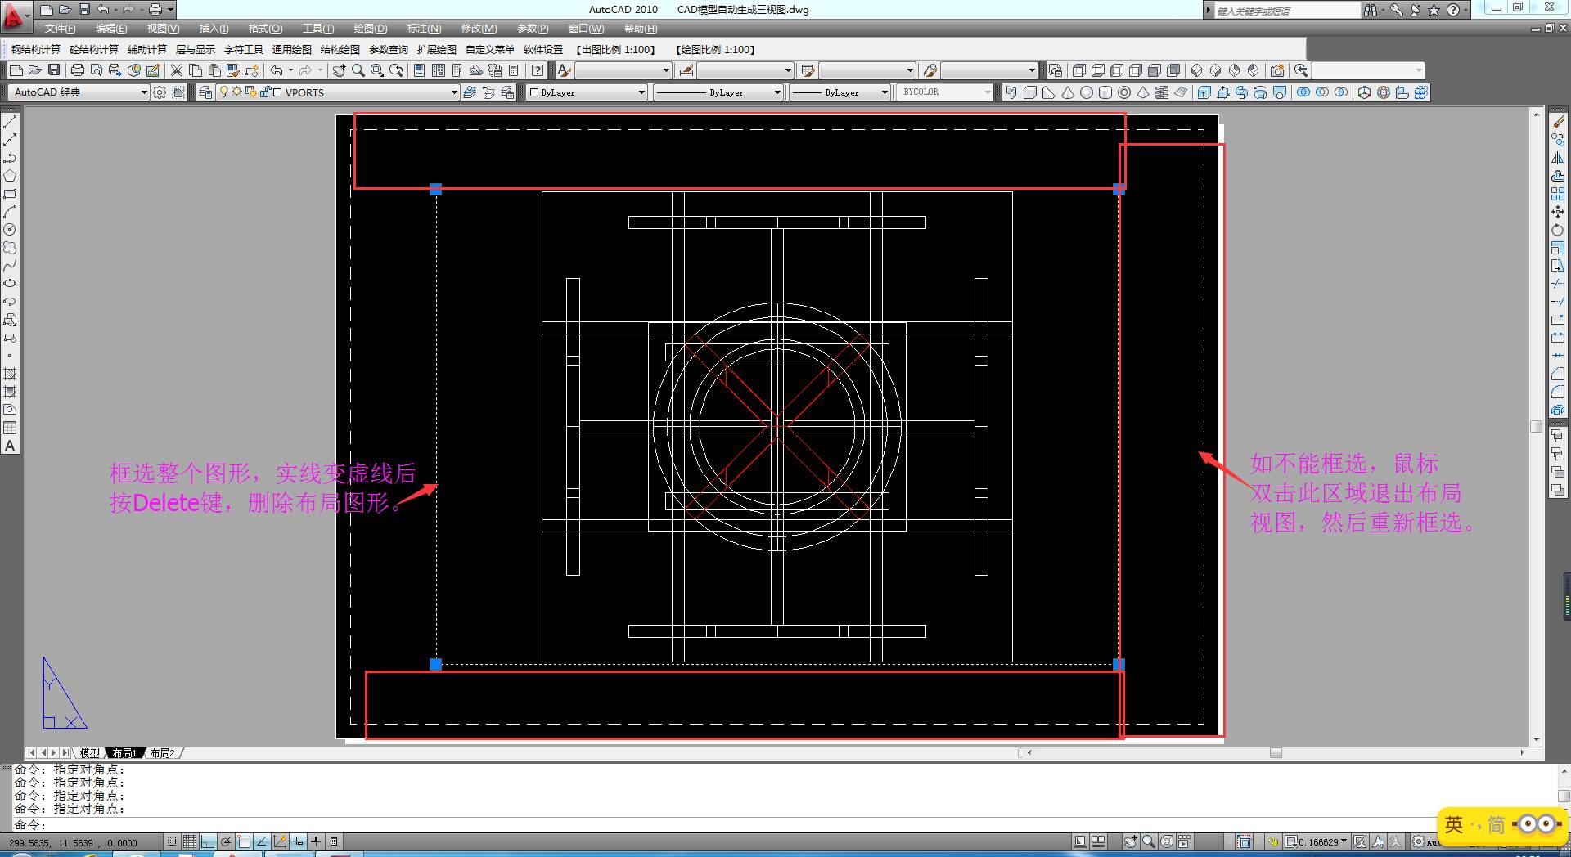Select the Line drawing tool
Image resolution: width=1571 pixels, height=857 pixels.
click(x=10, y=122)
